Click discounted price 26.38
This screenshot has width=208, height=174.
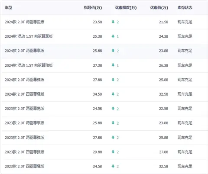pyautogui.click(x=163, y=65)
